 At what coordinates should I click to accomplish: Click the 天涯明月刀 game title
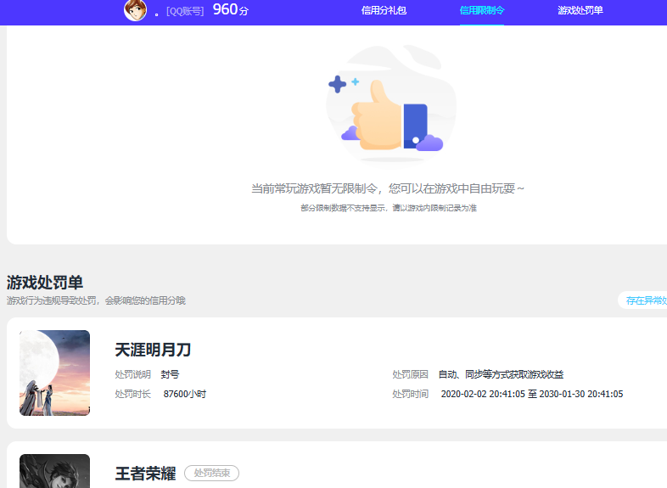(x=153, y=350)
